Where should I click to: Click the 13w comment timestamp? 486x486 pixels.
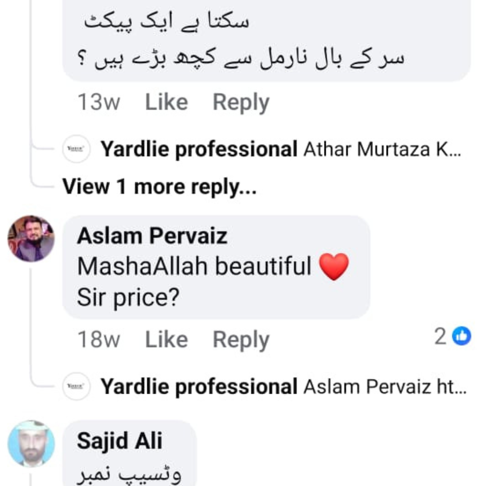[99, 102]
